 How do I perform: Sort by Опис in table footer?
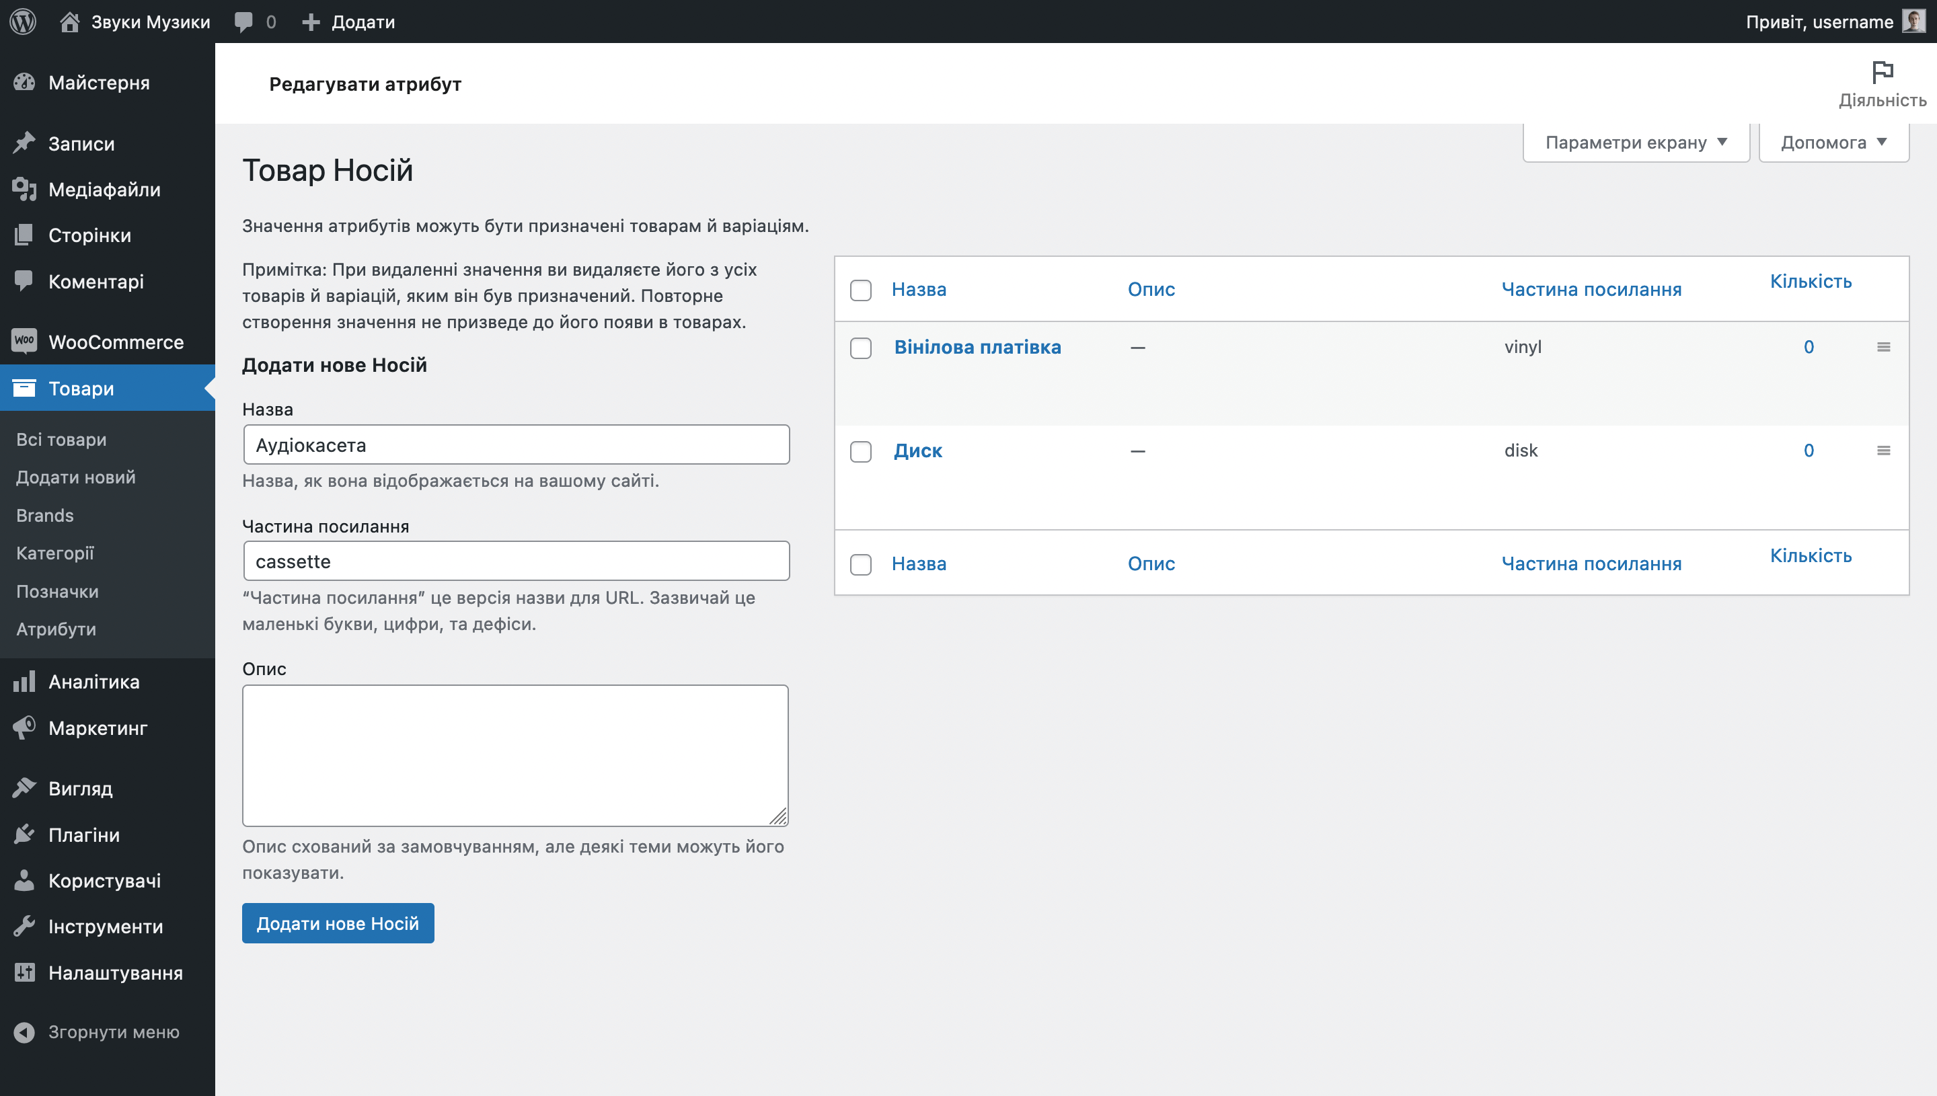(x=1151, y=563)
